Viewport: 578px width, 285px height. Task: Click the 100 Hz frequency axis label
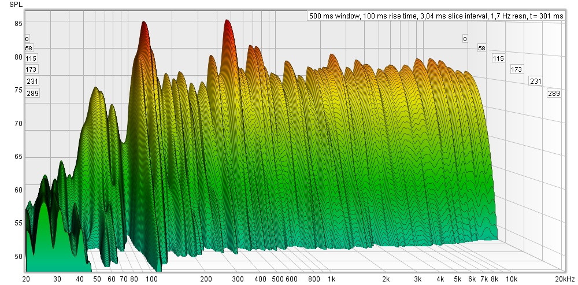[152, 279]
